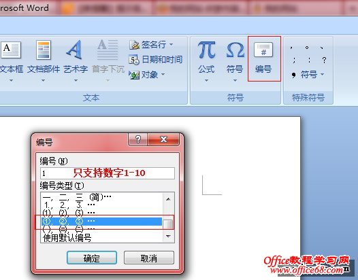The image size is (358, 280).
Task: Confirm with the 确定 button
Action: [x=92, y=258]
